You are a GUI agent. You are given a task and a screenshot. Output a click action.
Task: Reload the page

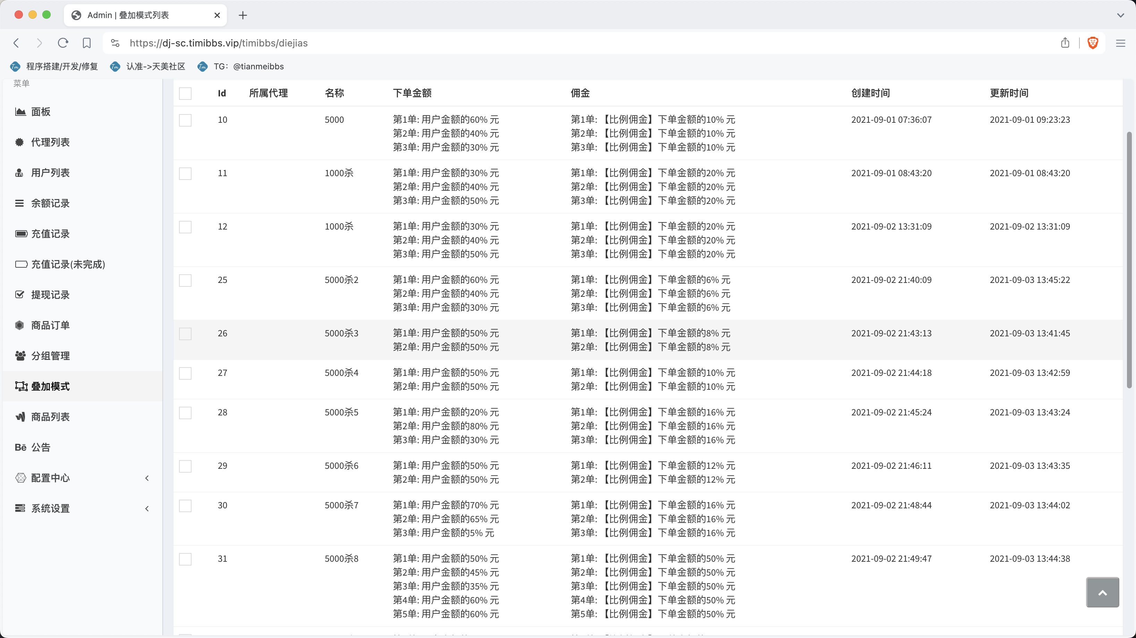point(63,43)
